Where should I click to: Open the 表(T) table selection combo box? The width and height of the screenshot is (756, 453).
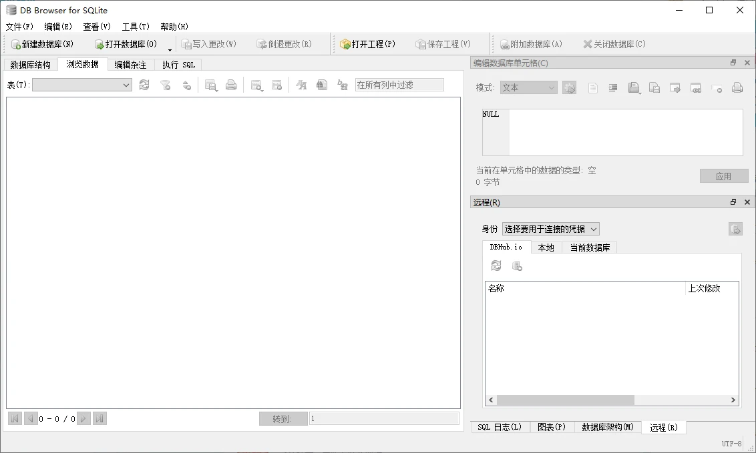click(x=82, y=85)
